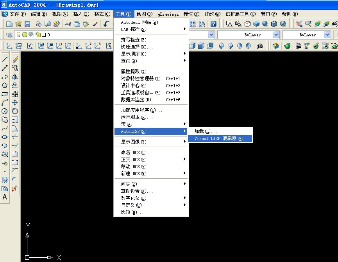338x262 pixels.
Task: Expand the 正交 UCS submenu
Action: (151, 160)
